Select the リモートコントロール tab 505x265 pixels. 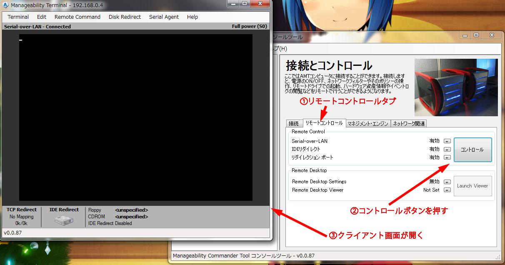click(x=324, y=123)
